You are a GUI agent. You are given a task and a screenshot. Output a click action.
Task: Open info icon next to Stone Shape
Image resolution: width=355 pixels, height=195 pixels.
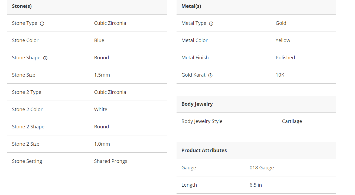pos(45,58)
